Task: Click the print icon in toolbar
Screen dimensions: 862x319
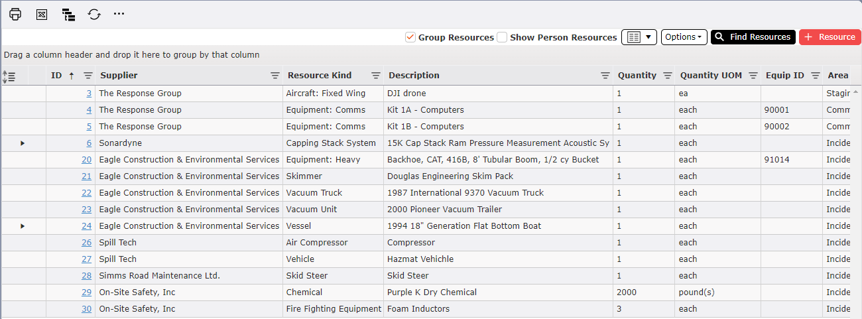Action: pos(15,14)
